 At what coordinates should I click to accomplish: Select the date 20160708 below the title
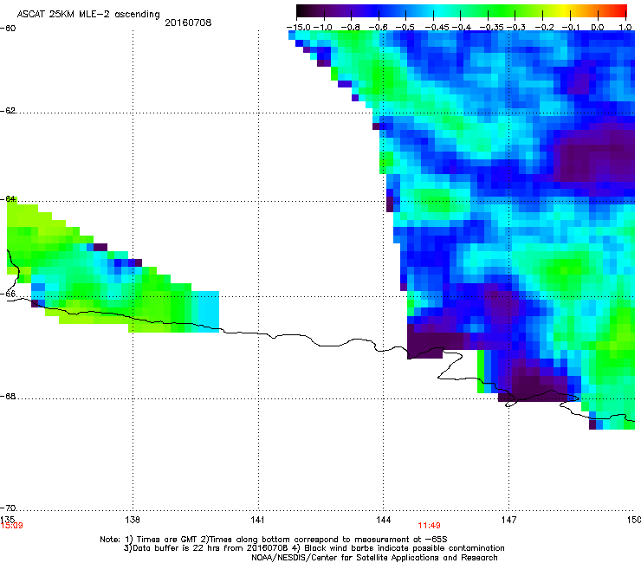pos(188,23)
